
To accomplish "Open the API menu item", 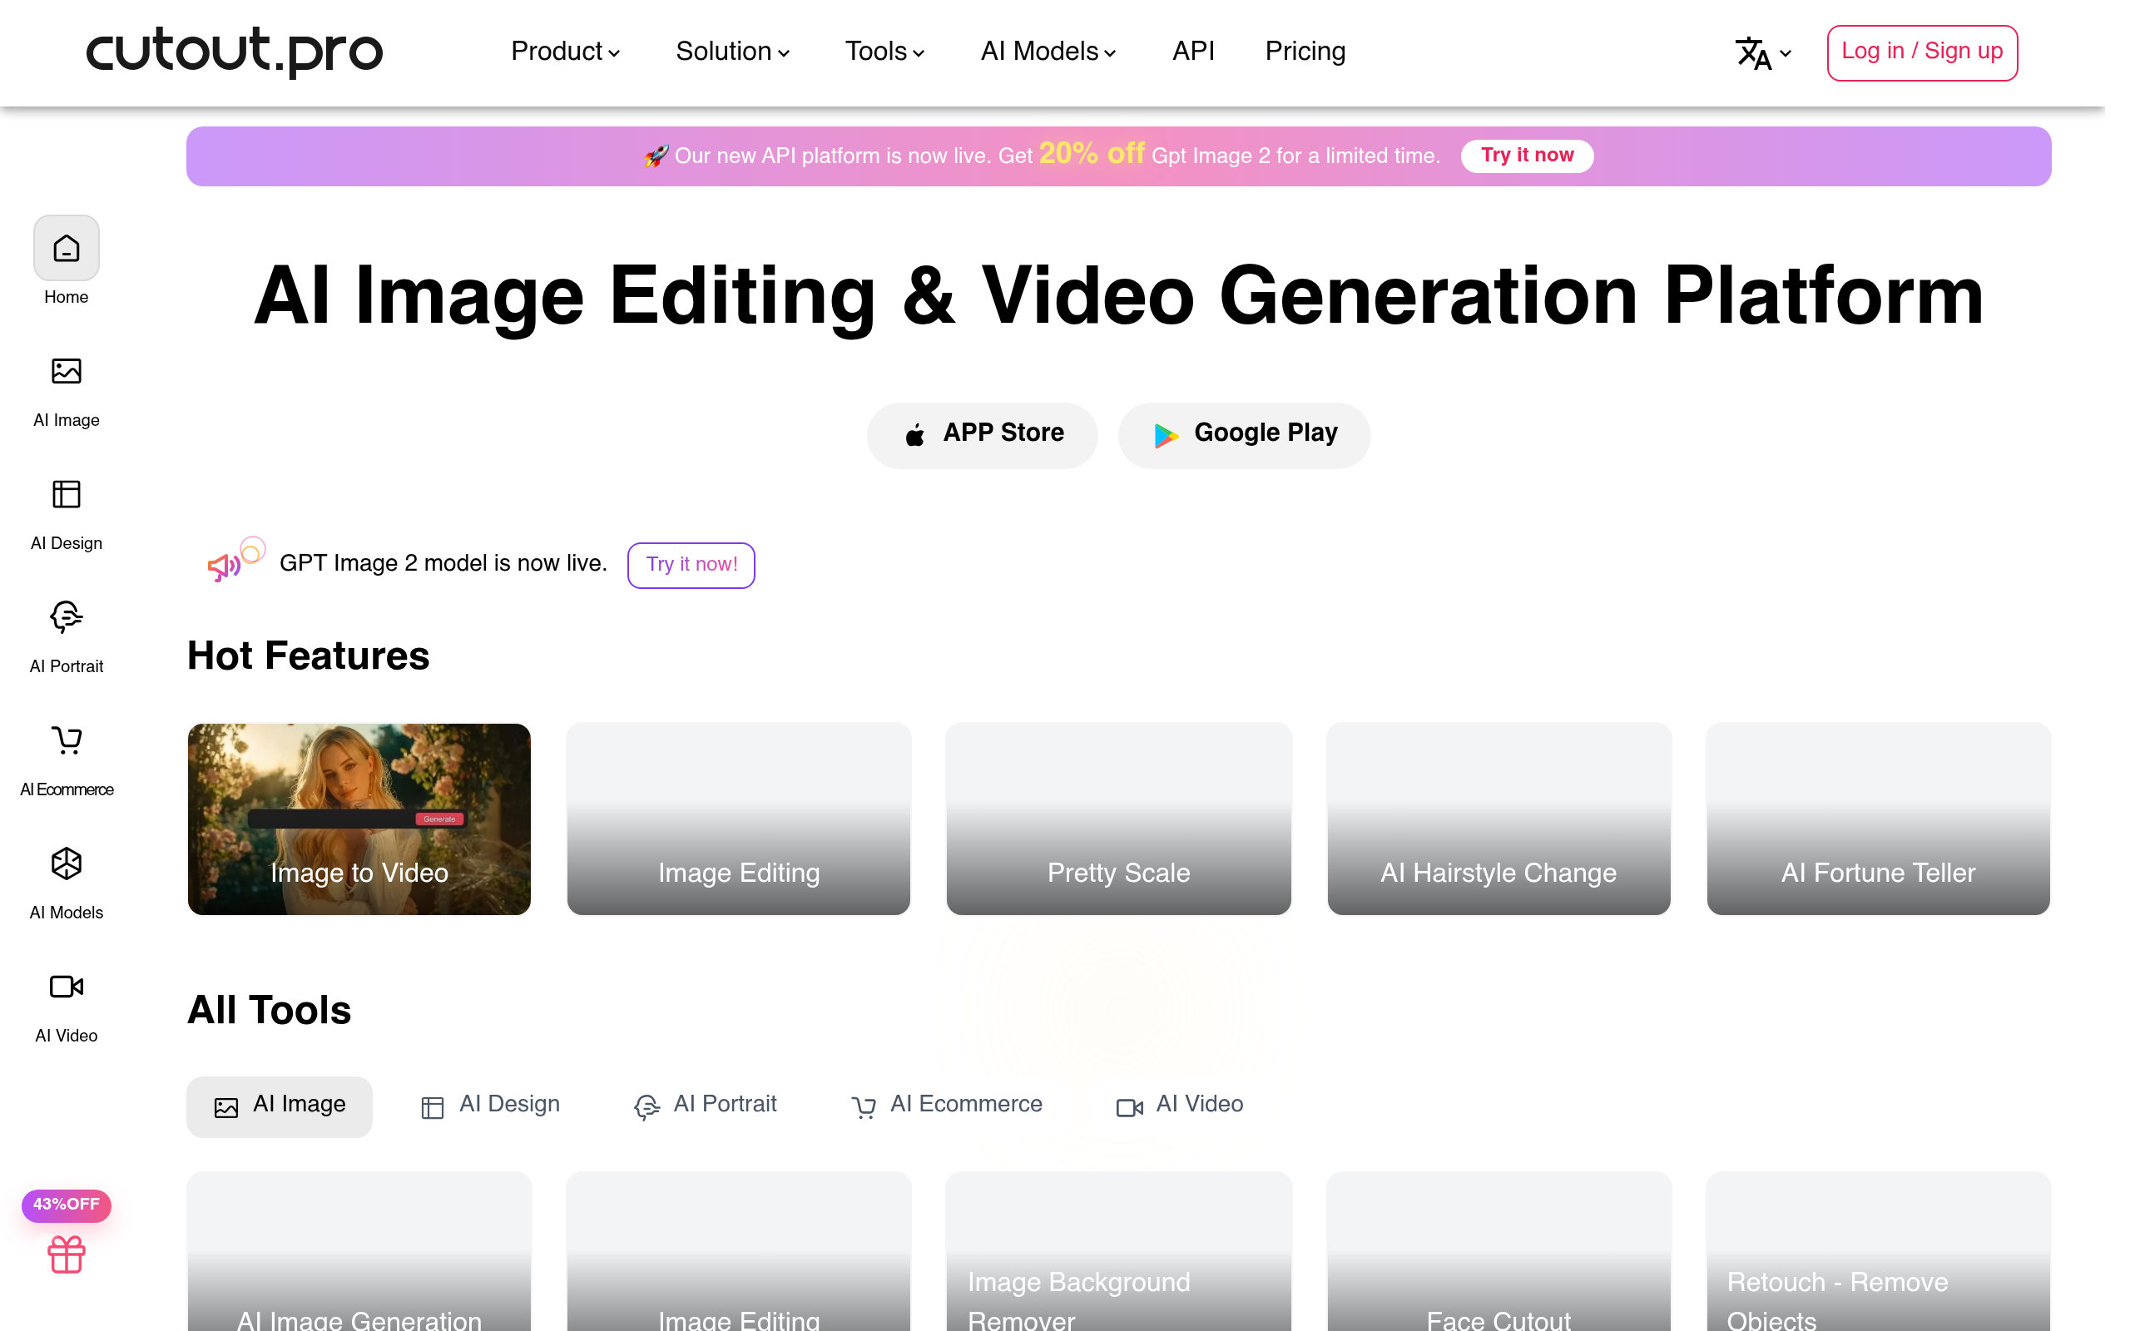I will (x=1192, y=52).
